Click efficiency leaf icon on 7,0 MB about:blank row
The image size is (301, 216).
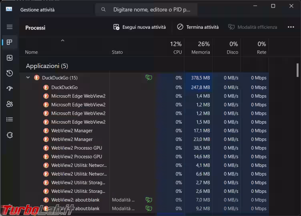149,200
